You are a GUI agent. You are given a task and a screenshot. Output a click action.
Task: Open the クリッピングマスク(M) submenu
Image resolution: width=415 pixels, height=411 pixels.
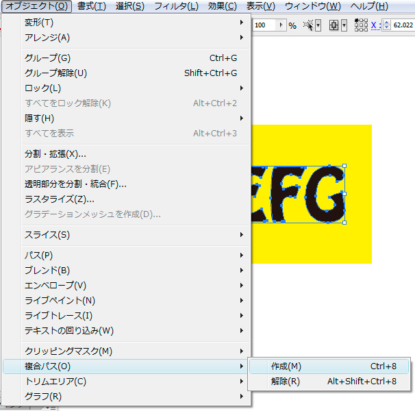coord(68,351)
